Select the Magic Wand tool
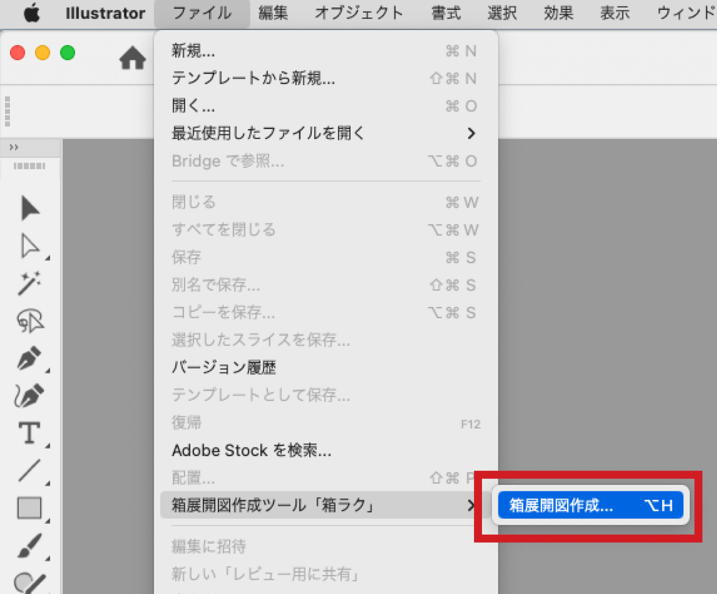 29,284
